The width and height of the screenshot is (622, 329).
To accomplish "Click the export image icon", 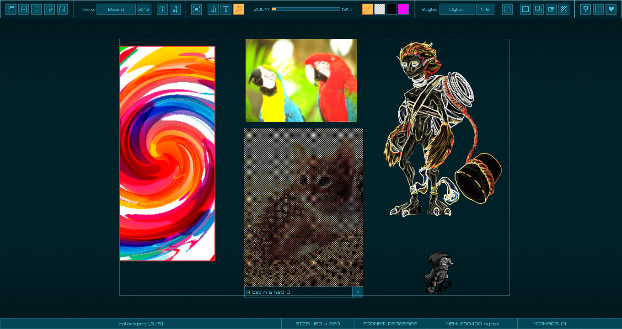I will tap(49, 9).
